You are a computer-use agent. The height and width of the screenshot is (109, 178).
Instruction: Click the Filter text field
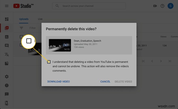33,28
